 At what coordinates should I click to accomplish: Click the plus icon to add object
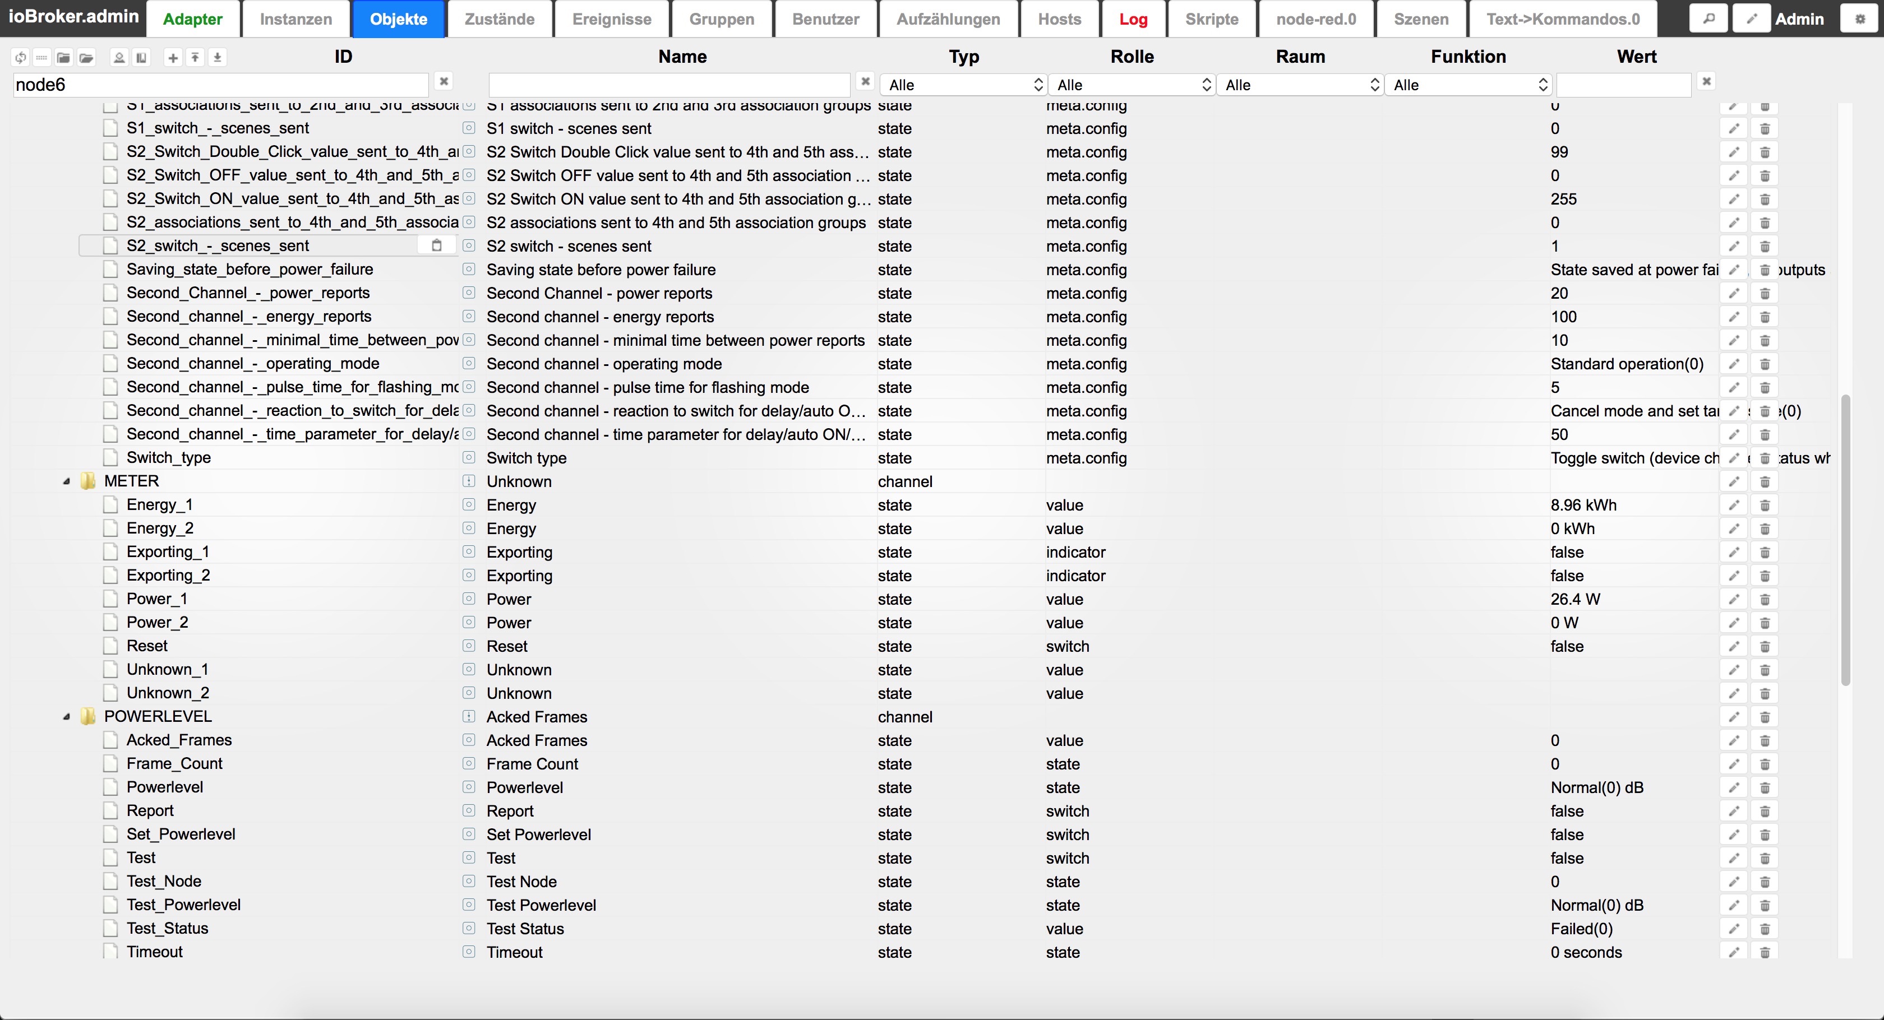tap(173, 58)
